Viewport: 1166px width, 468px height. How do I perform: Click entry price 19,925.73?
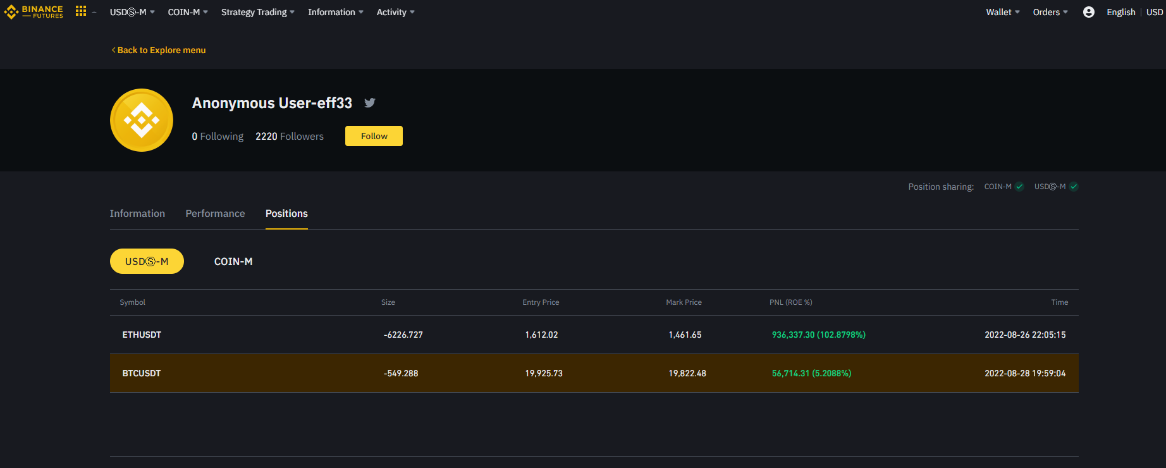click(x=544, y=373)
